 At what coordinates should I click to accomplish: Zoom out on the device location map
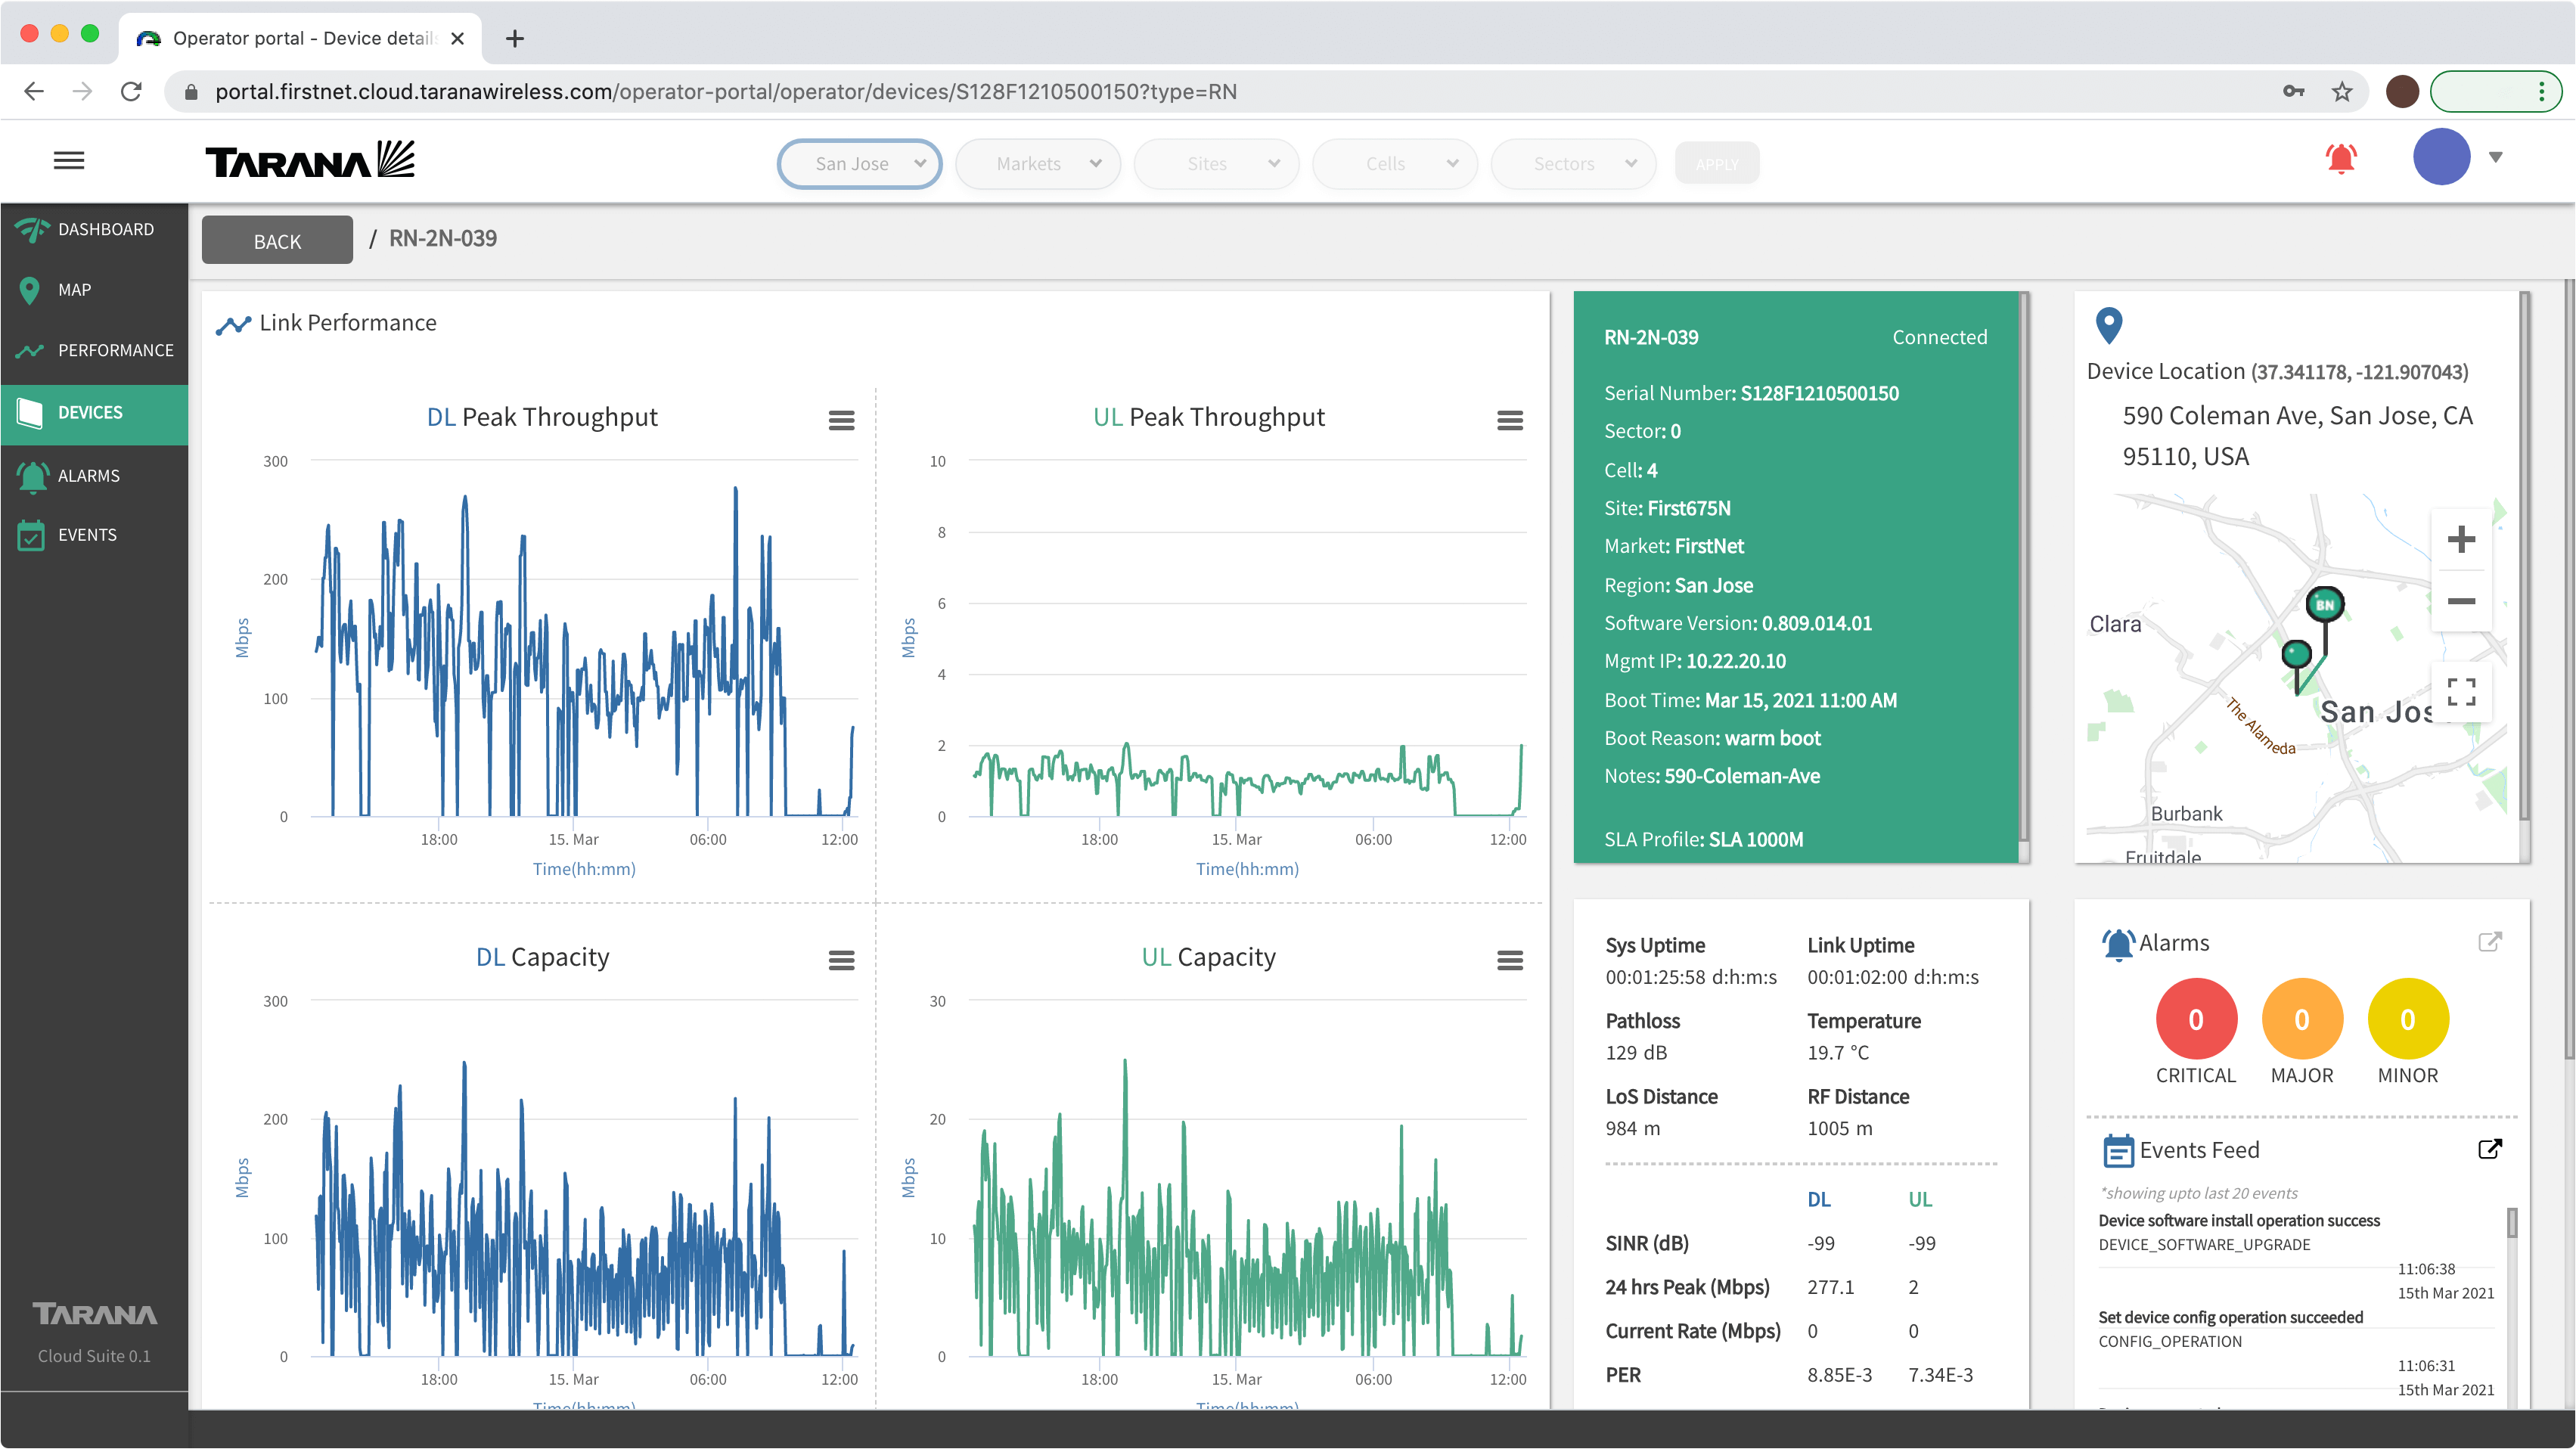click(x=2460, y=601)
